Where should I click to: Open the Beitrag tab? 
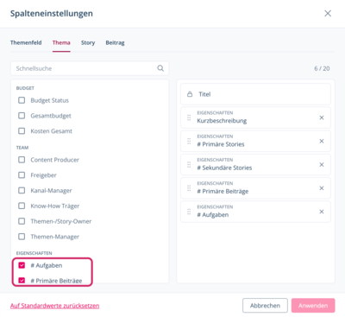[115, 42]
